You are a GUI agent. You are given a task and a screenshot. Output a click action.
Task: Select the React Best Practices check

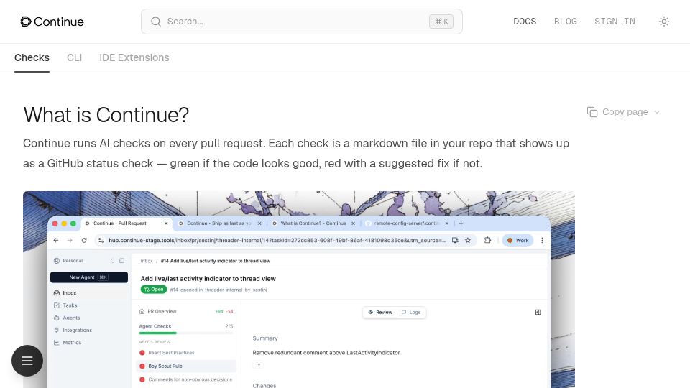point(186,353)
